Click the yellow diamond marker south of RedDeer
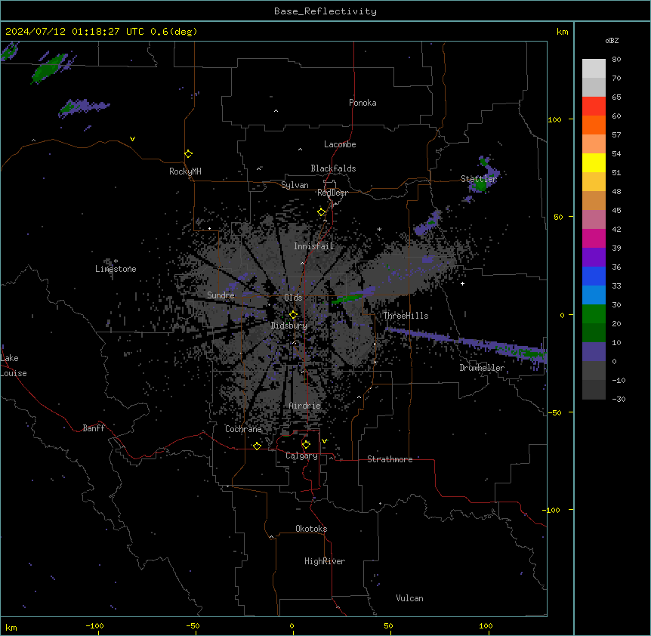651x636 pixels. [322, 212]
